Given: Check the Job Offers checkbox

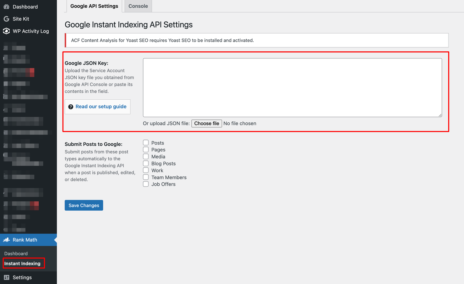Looking at the screenshot, I should click(x=146, y=184).
